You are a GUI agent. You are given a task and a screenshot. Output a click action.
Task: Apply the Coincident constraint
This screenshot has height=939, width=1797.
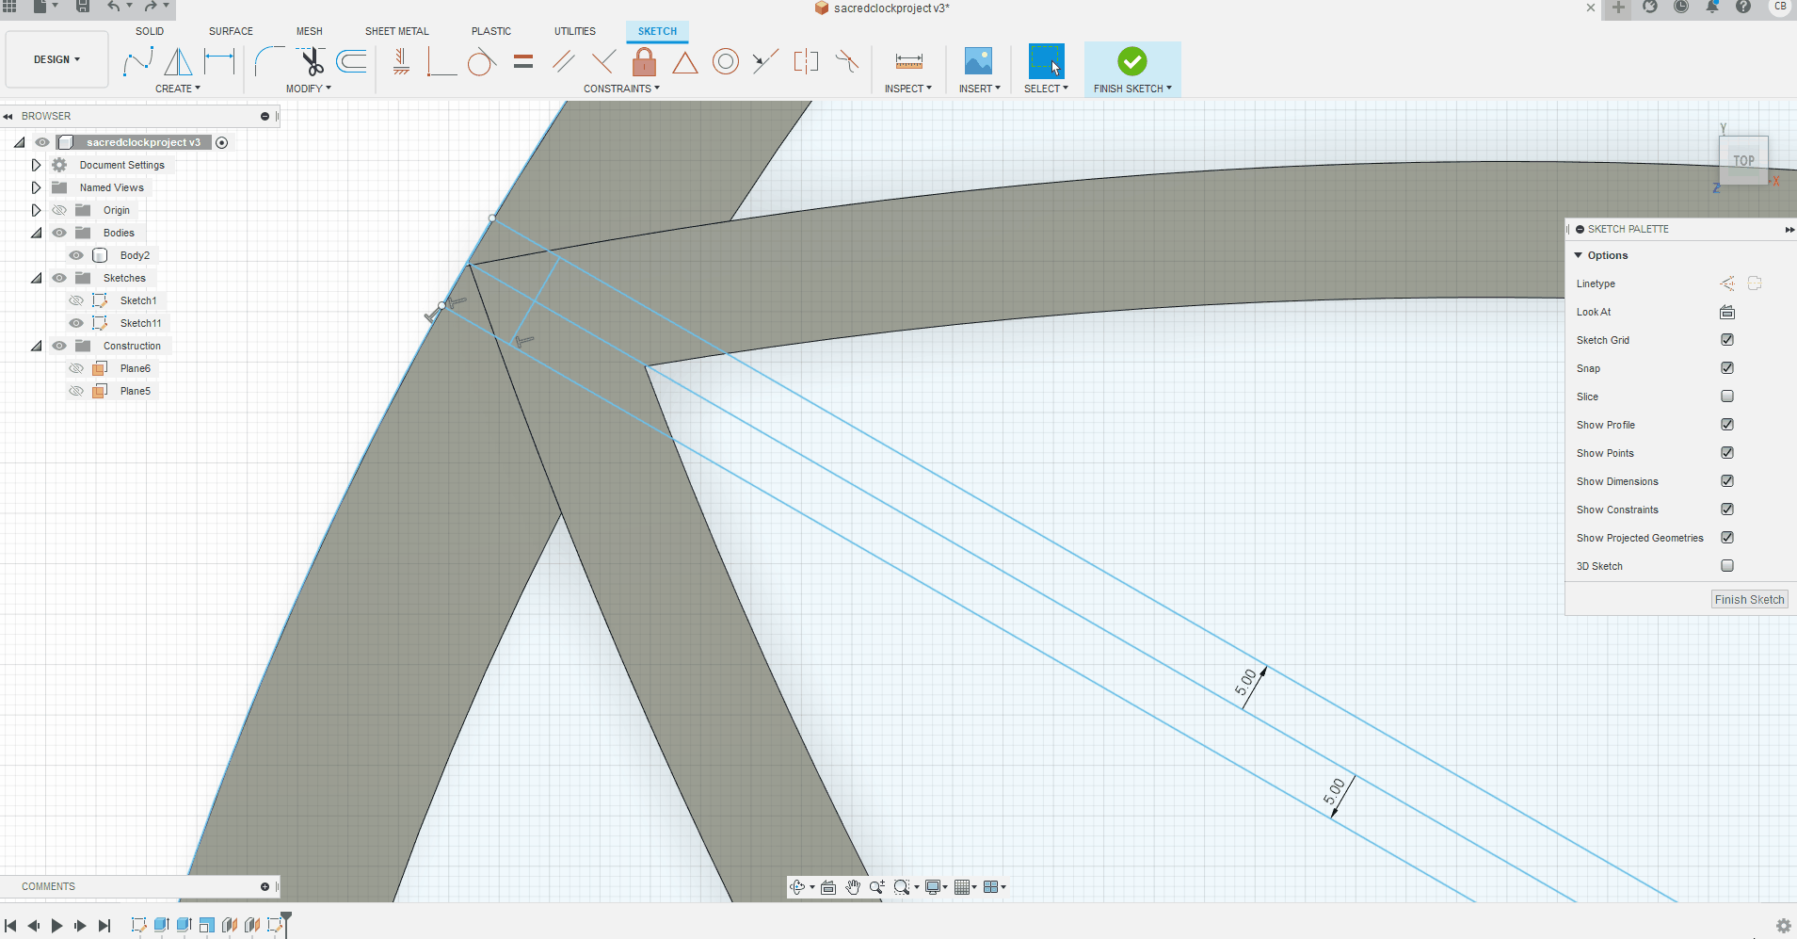point(441,62)
